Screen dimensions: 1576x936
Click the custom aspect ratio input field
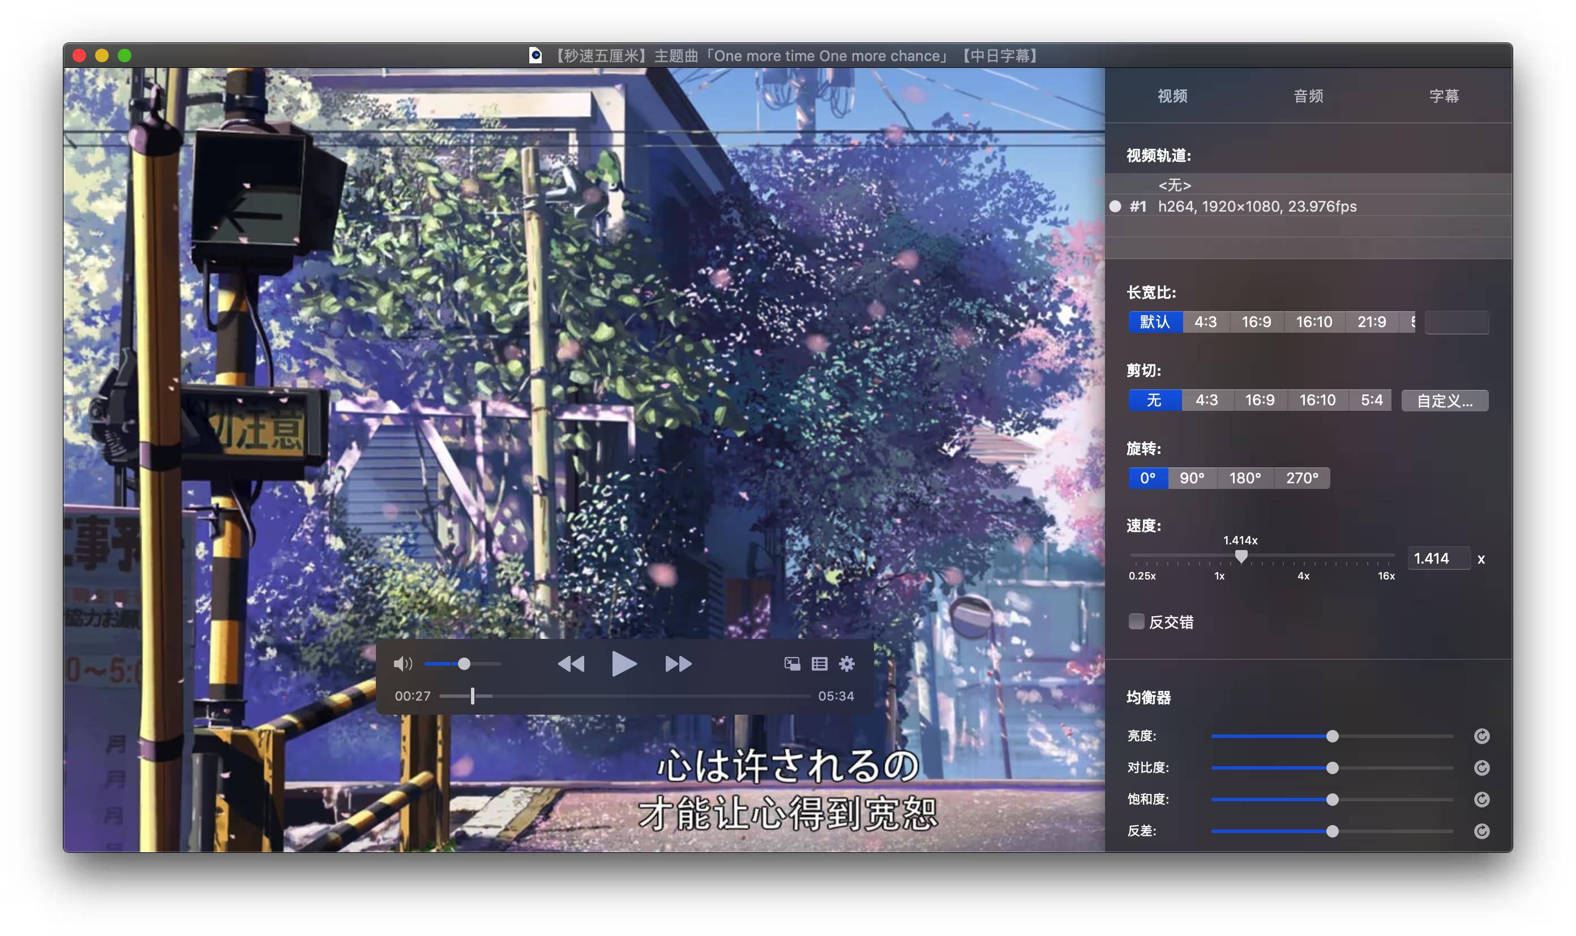[x=1456, y=323]
